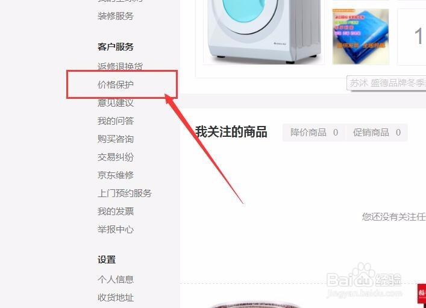
Task: Go to 我的问答
Action: point(116,121)
